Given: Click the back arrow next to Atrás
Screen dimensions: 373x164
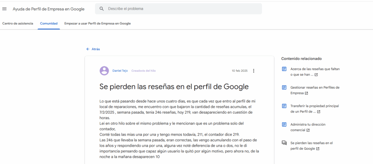Looking at the screenshot, I should pyautogui.click(x=88, y=49).
